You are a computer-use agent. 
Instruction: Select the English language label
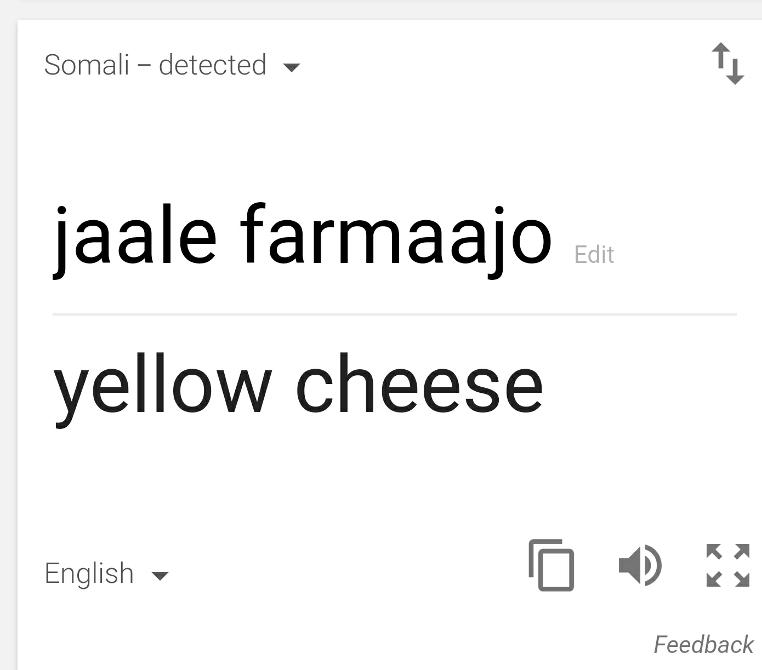89,574
